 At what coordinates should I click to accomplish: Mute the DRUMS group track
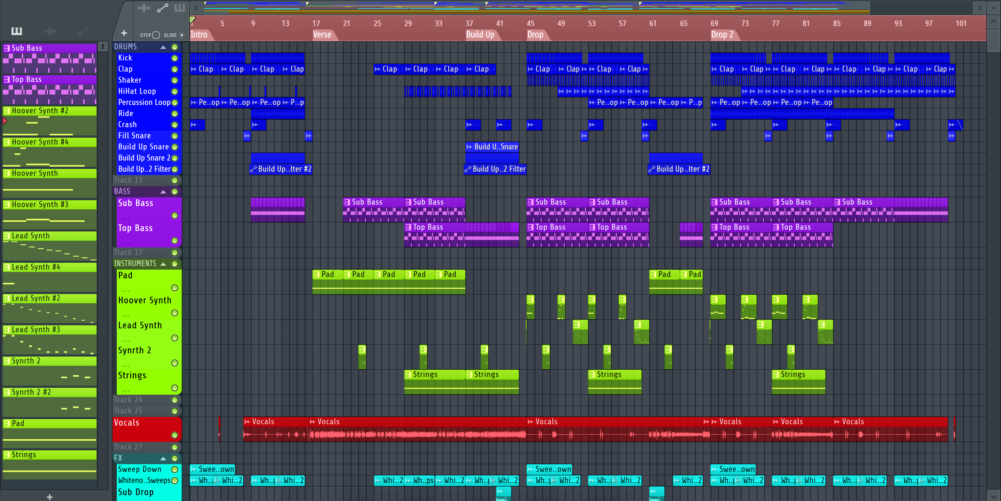click(175, 47)
